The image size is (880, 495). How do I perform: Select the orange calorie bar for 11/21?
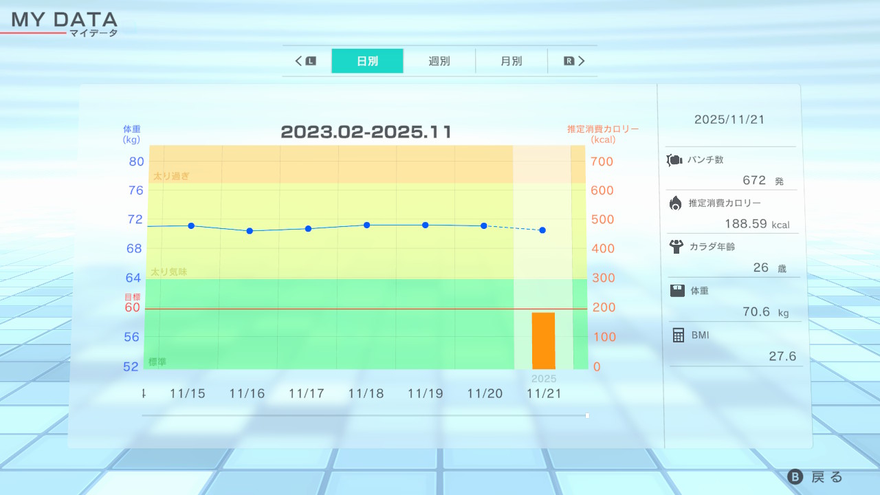[543, 340]
